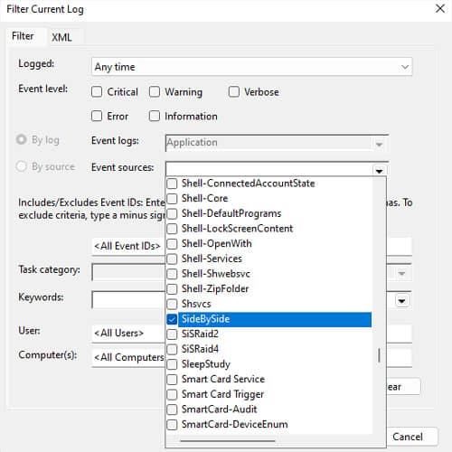Collapse the Event sources dropdown arrow

coord(379,171)
